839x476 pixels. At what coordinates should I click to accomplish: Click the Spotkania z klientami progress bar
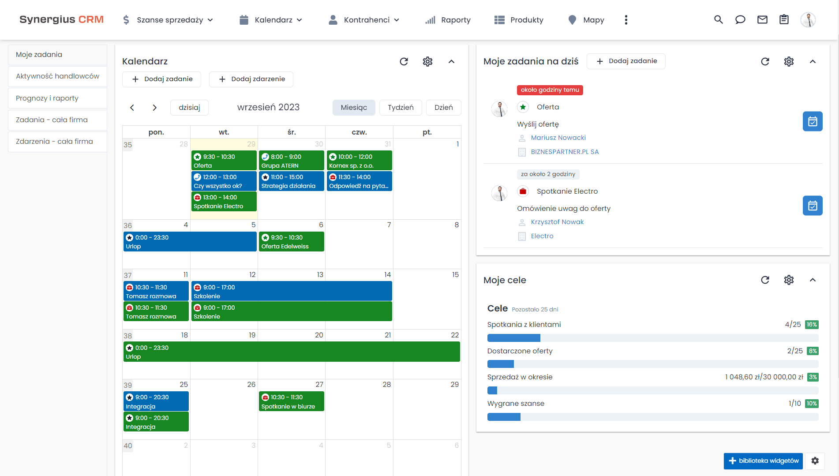pos(652,338)
